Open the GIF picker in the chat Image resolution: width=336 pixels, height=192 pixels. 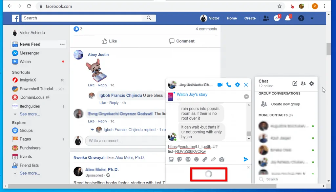coord(188,159)
